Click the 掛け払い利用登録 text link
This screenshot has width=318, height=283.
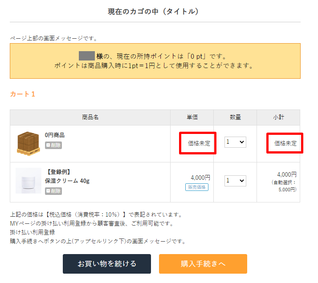pos(33,232)
